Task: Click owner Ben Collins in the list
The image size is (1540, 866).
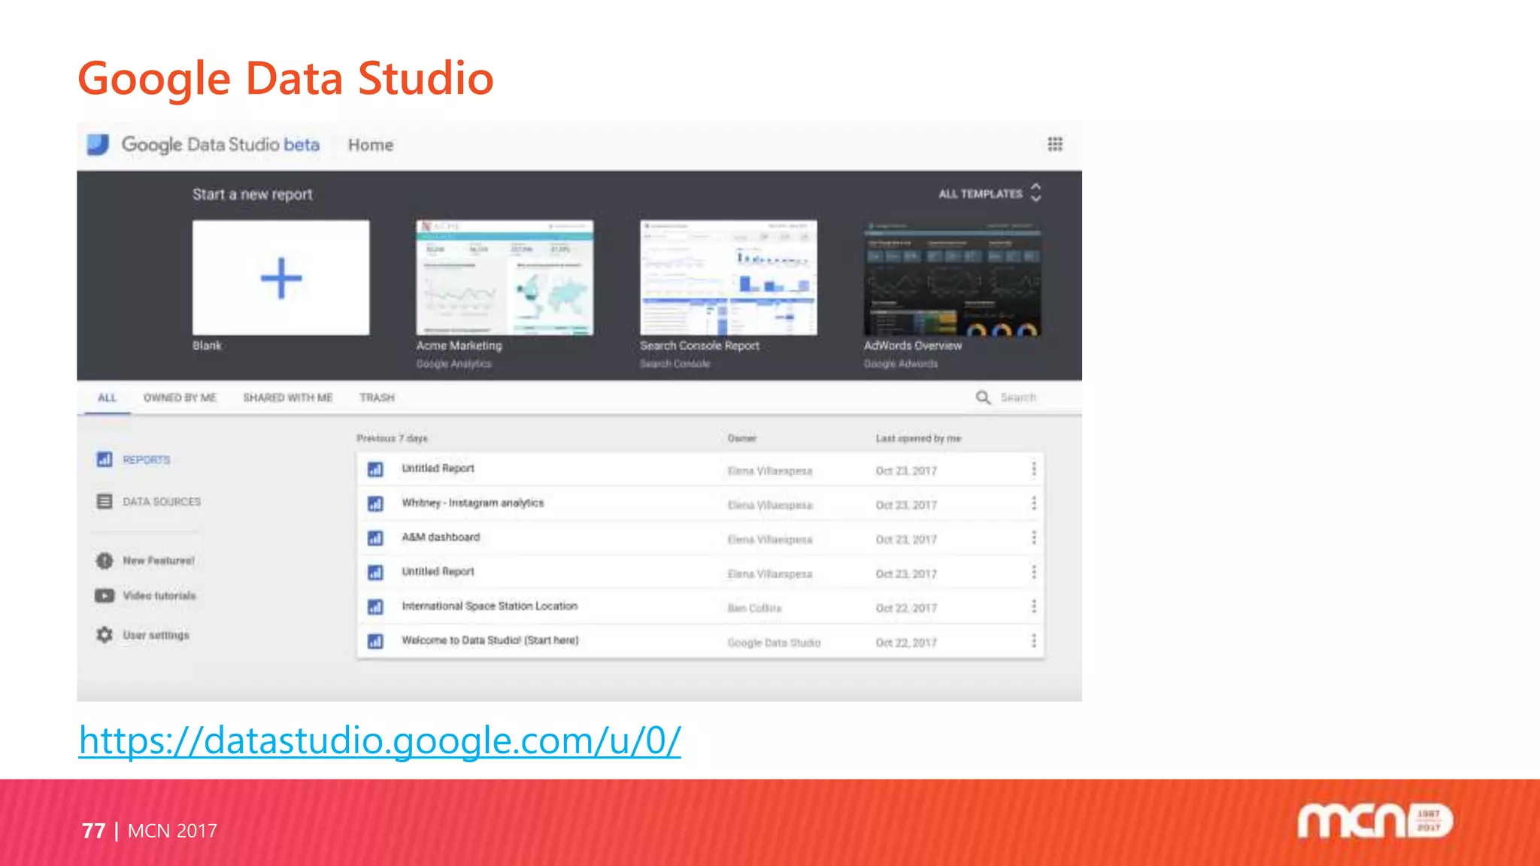Action: tap(754, 608)
